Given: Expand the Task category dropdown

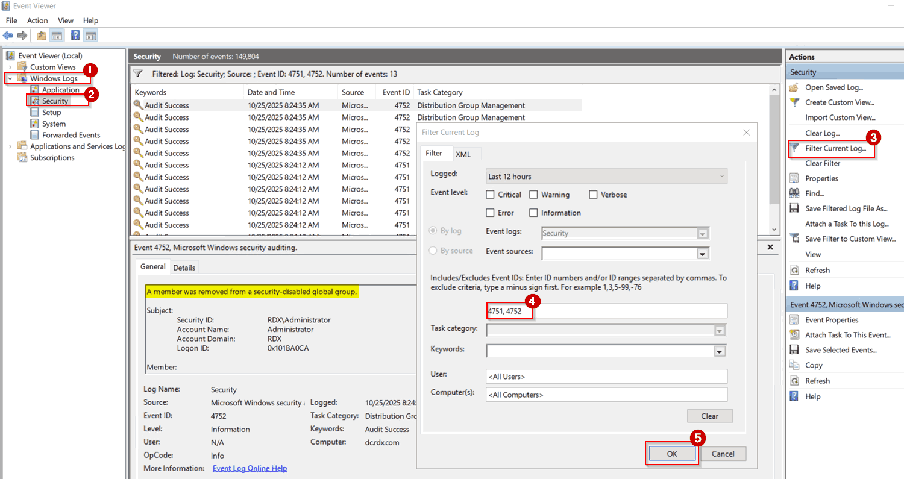Looking at the screenshot, I should 718,330.
